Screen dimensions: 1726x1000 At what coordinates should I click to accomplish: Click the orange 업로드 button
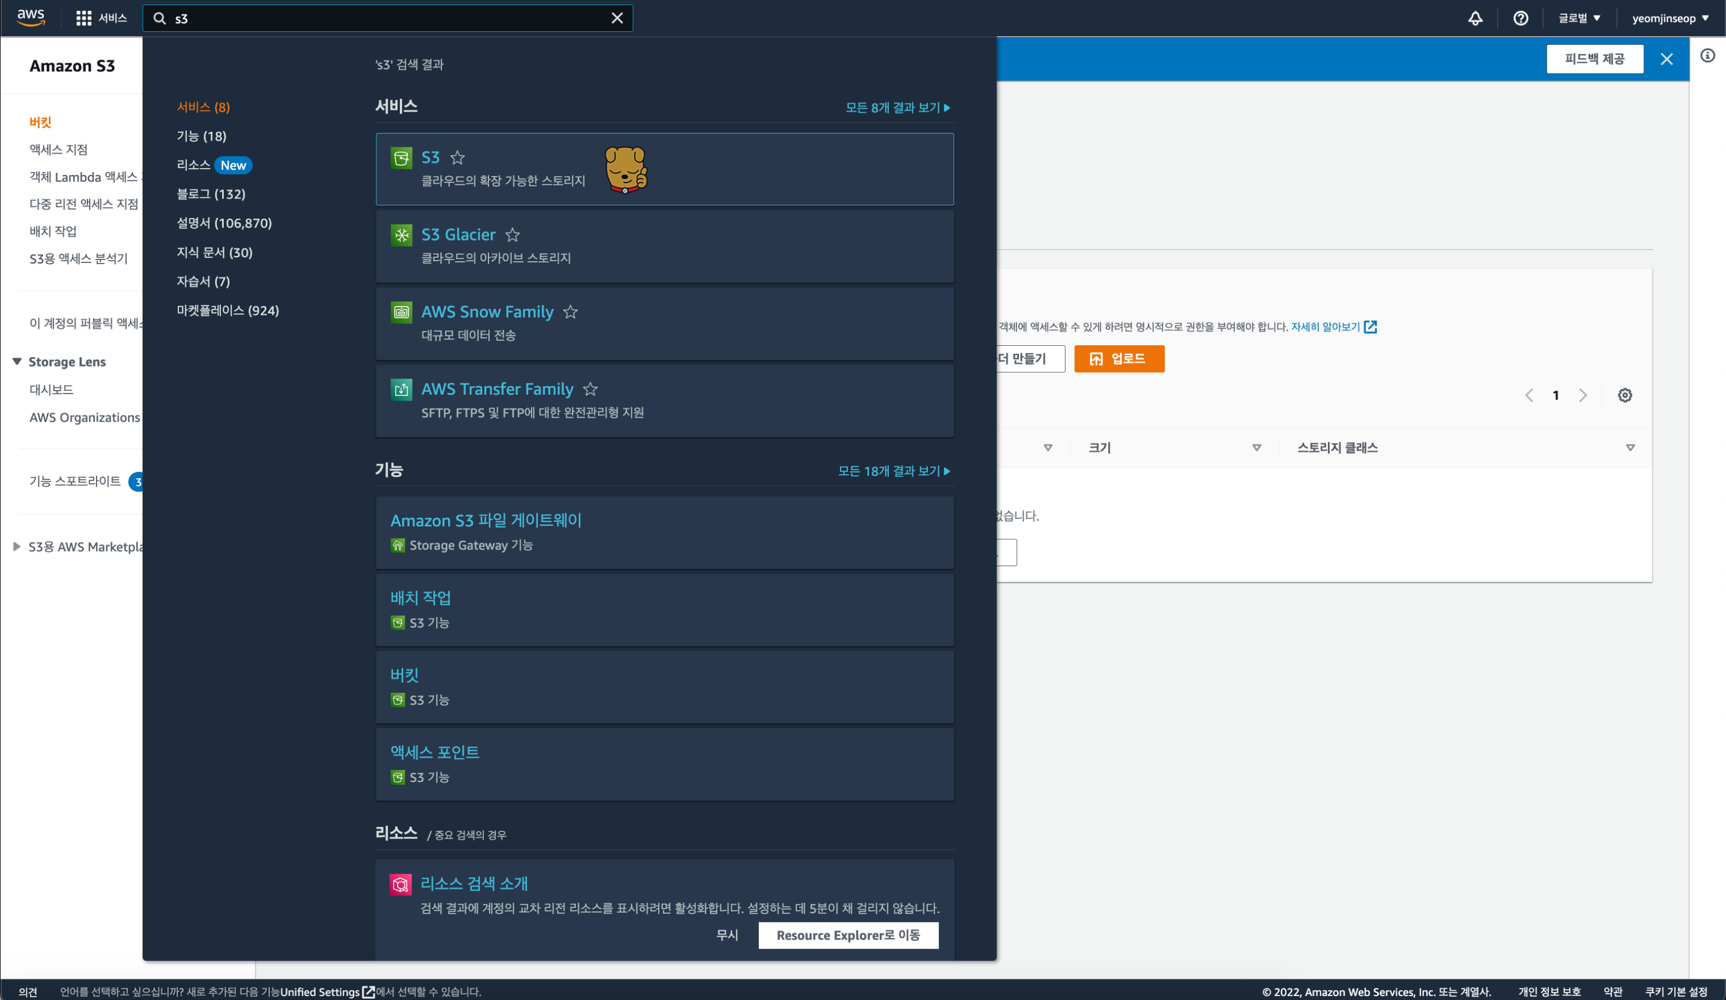click(1118, 359)
